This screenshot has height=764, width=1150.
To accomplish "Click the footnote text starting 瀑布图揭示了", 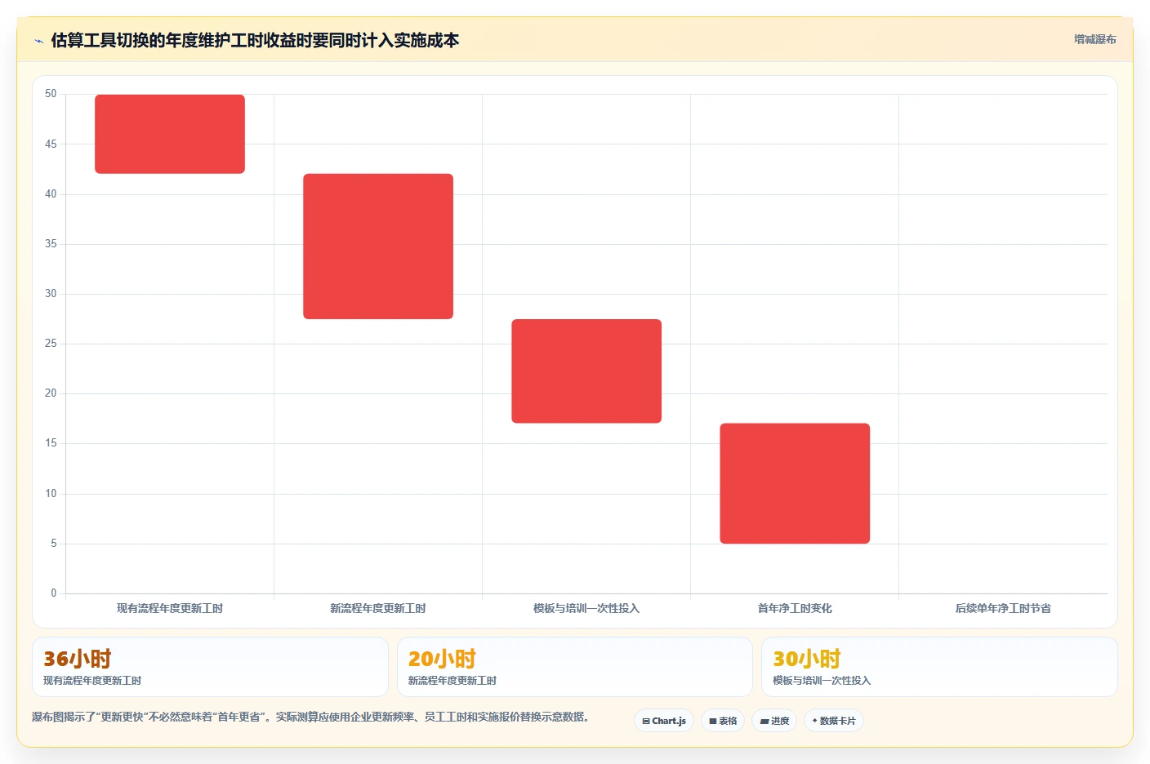I will pyautogui.click(x=310, y=717).
